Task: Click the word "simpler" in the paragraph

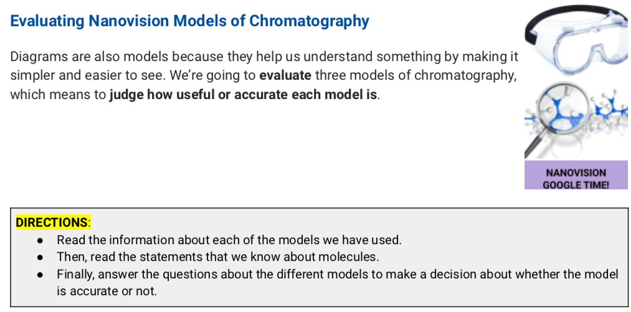Action: click(x=31, y=77)
